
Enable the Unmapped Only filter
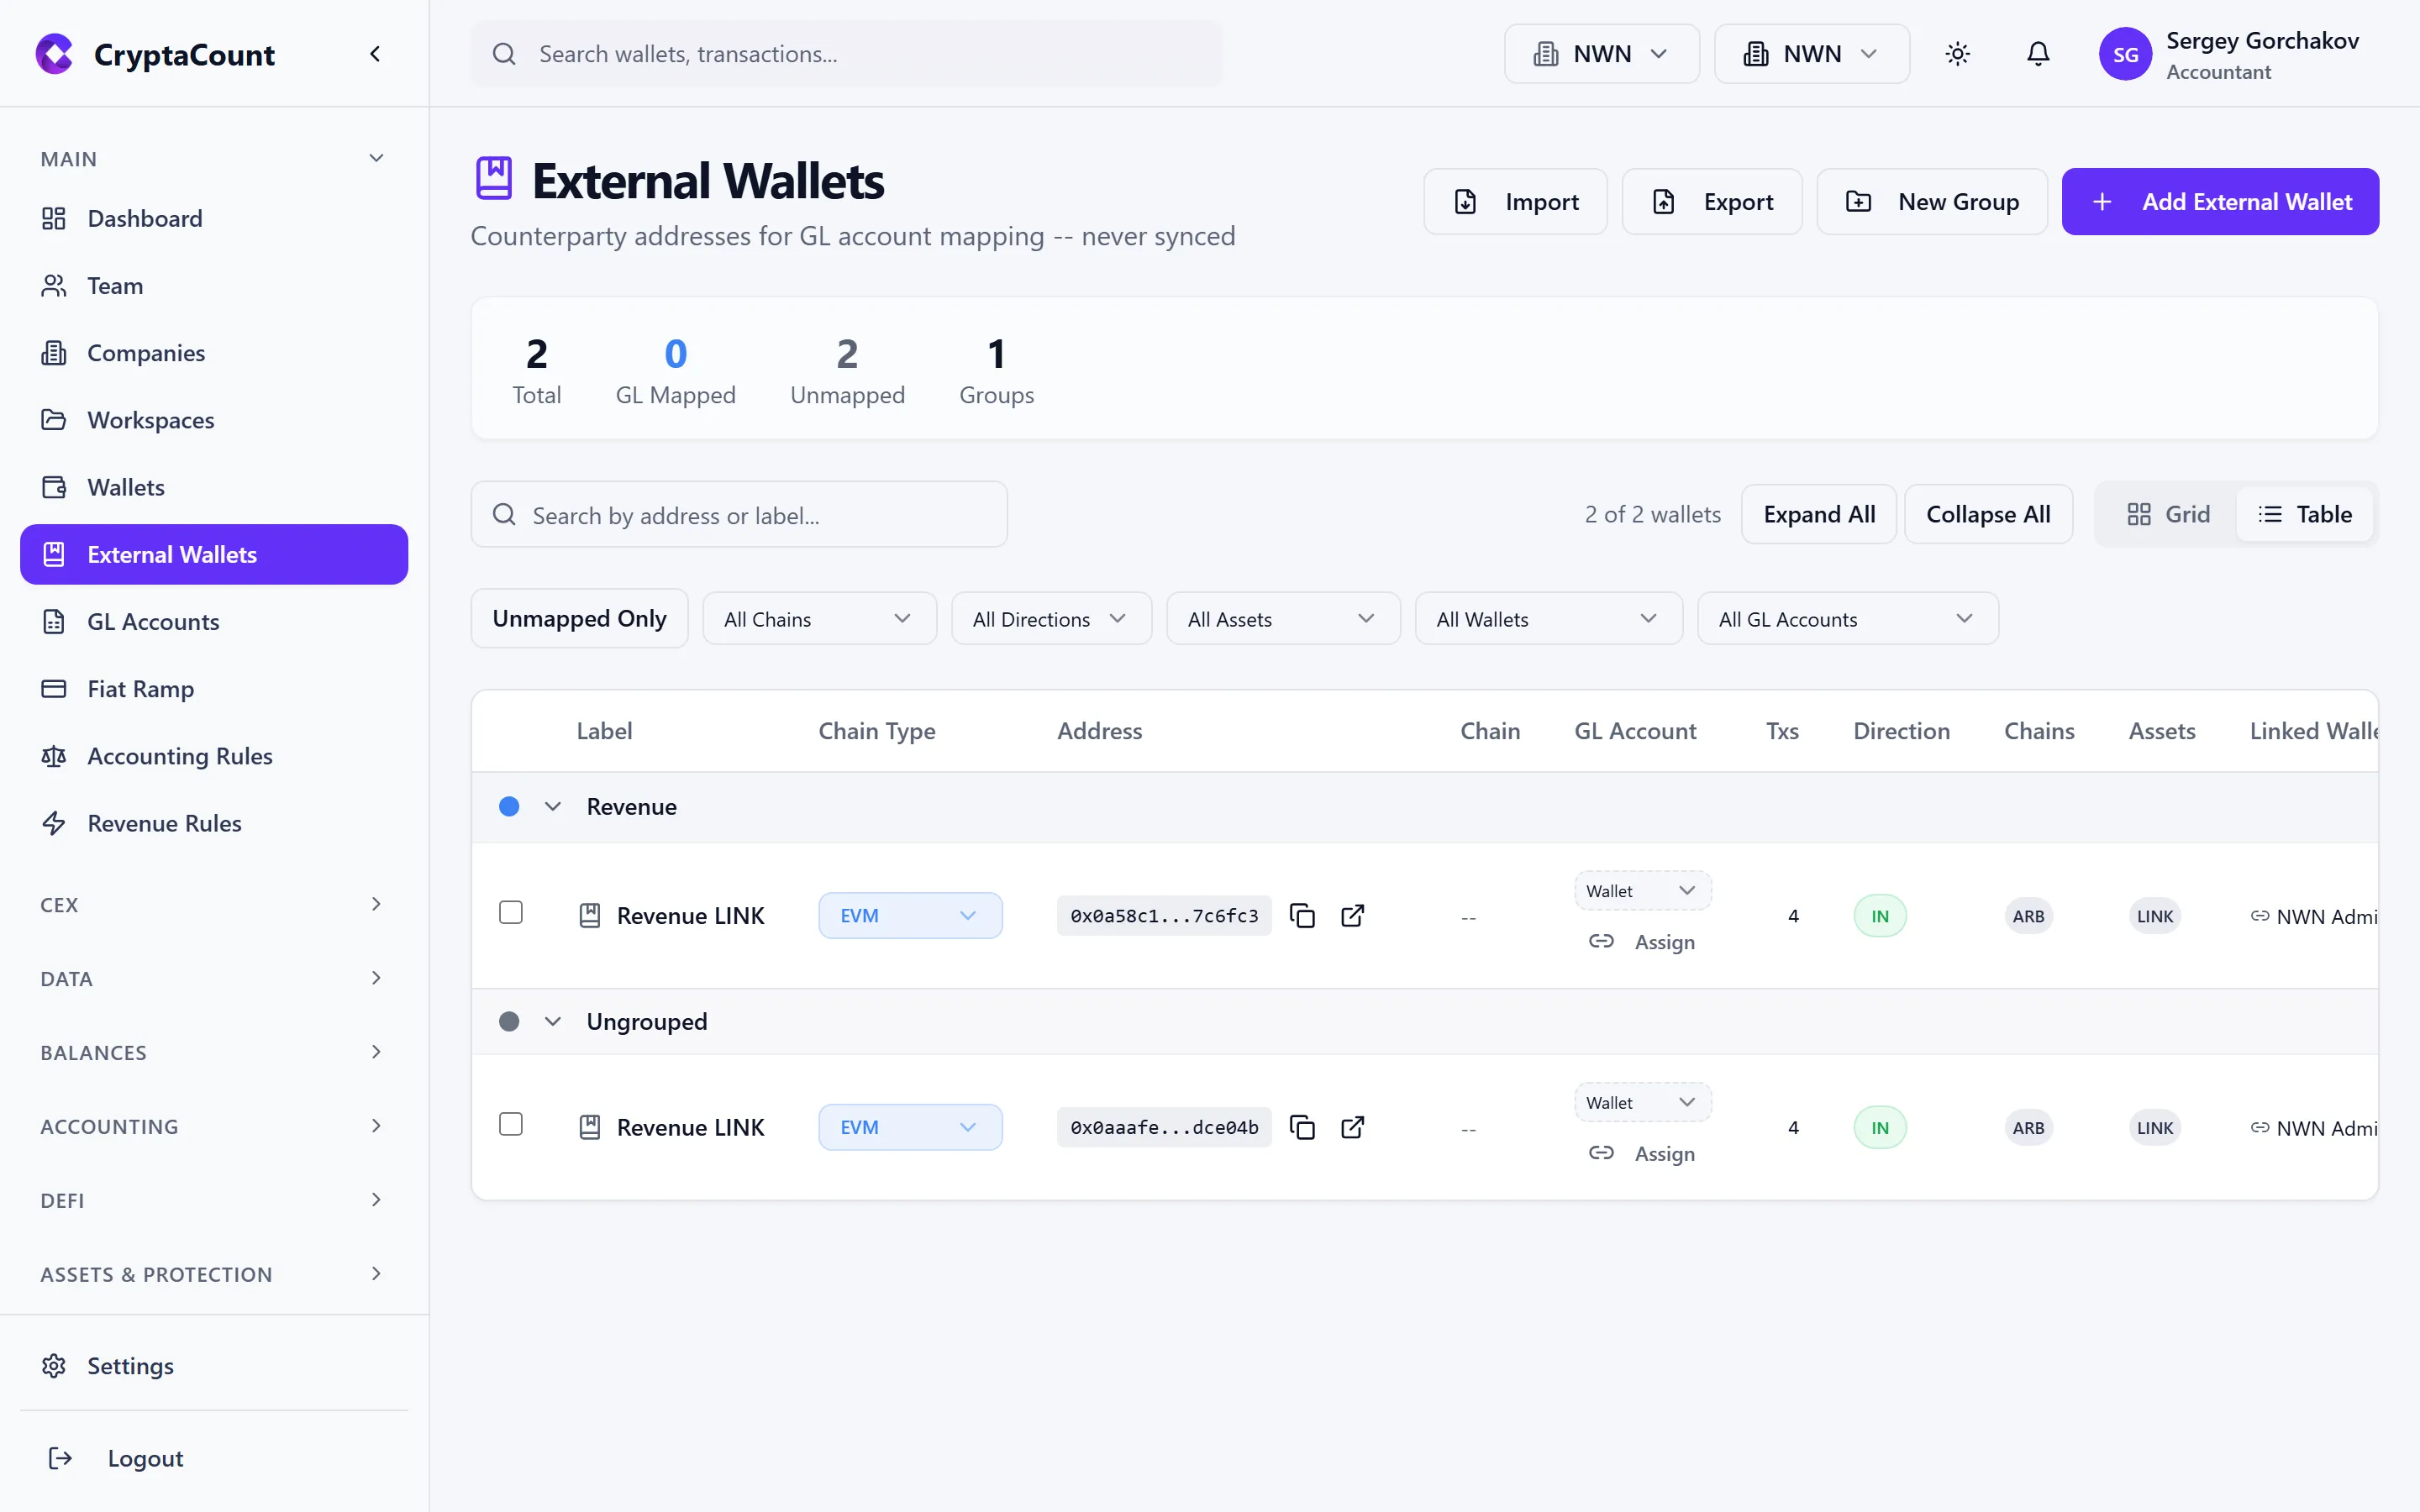(x=579, y=618)
